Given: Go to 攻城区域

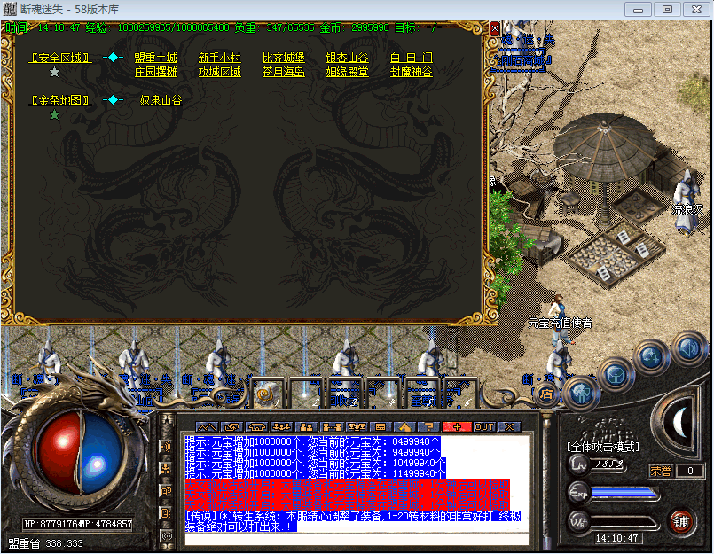Looking at the screenshot, I should click(219, 72).
